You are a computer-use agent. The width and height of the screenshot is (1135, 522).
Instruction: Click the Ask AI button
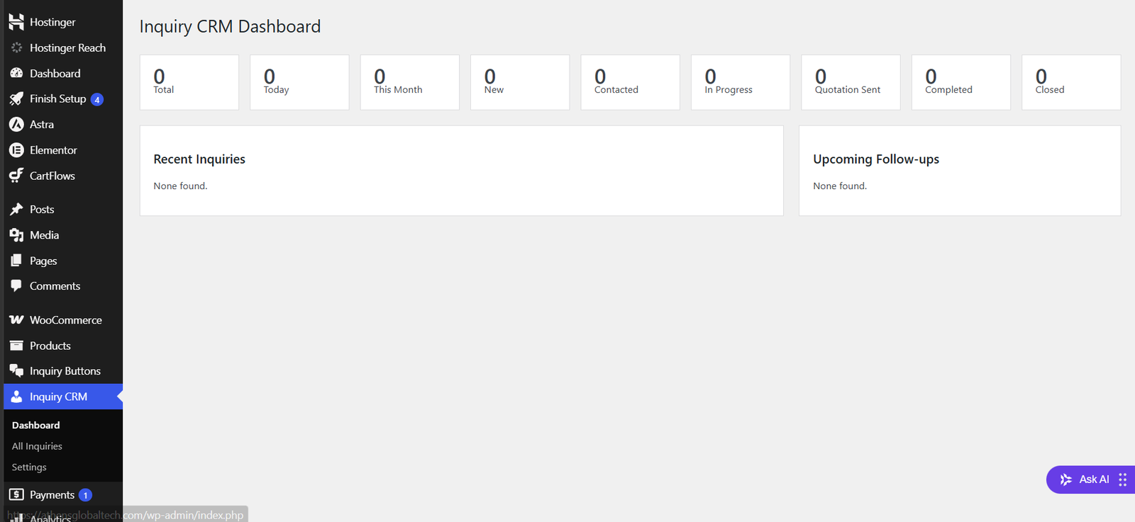(1091, 480)
